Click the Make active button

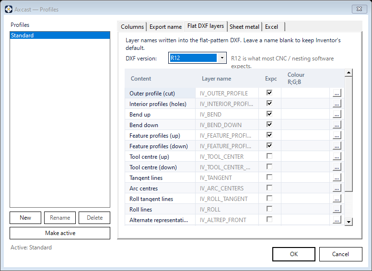coord(60,233)
